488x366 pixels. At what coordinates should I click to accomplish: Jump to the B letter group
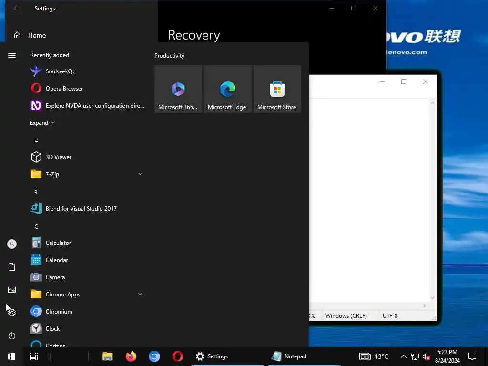point(36,193)
